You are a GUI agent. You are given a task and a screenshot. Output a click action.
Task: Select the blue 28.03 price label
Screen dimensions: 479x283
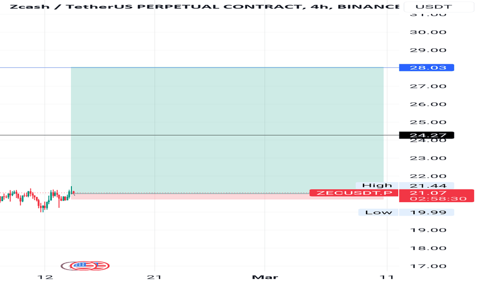pyautogui.click(x=427, y=67)
